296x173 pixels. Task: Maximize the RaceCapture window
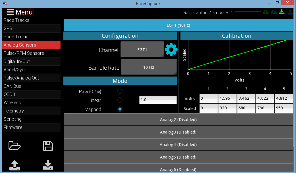click(277, 3)
